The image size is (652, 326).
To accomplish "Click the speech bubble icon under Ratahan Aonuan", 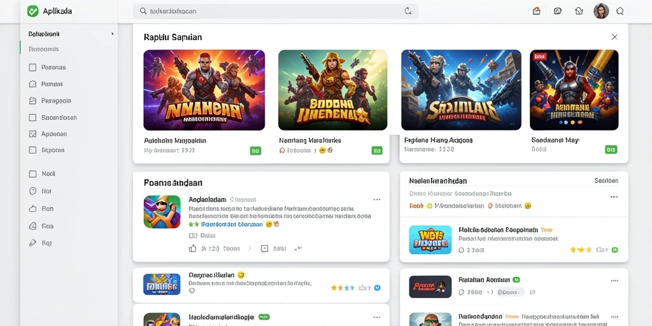I will (461, 292).
